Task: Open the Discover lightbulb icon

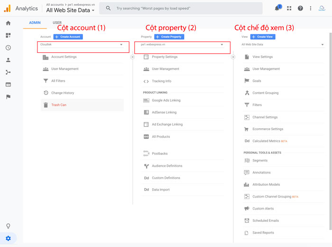Action: [8, 226]
